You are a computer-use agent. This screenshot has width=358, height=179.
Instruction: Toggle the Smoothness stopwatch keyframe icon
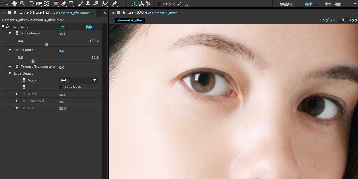(17, 33)
